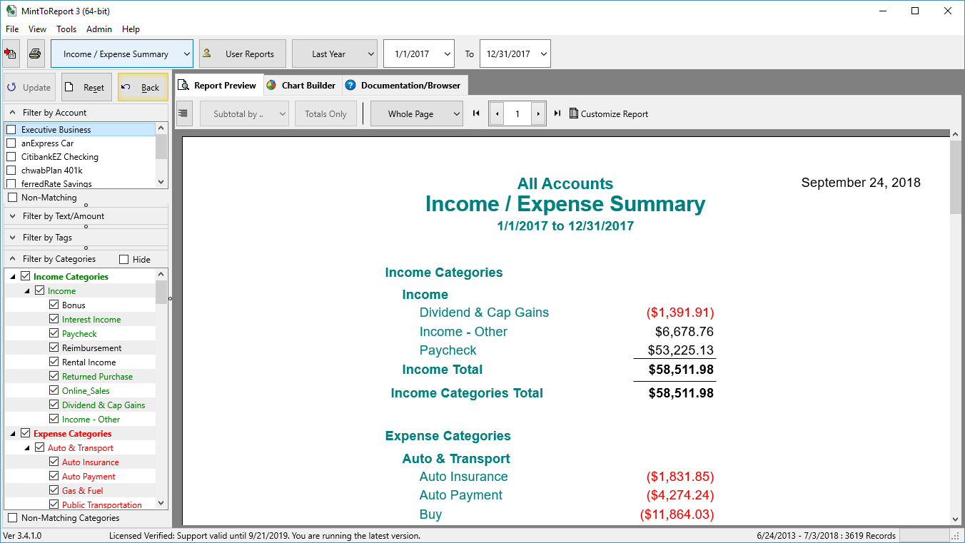Screen dimensions: 965x543
Task: Click the printer icon
Action: (35, 54)
